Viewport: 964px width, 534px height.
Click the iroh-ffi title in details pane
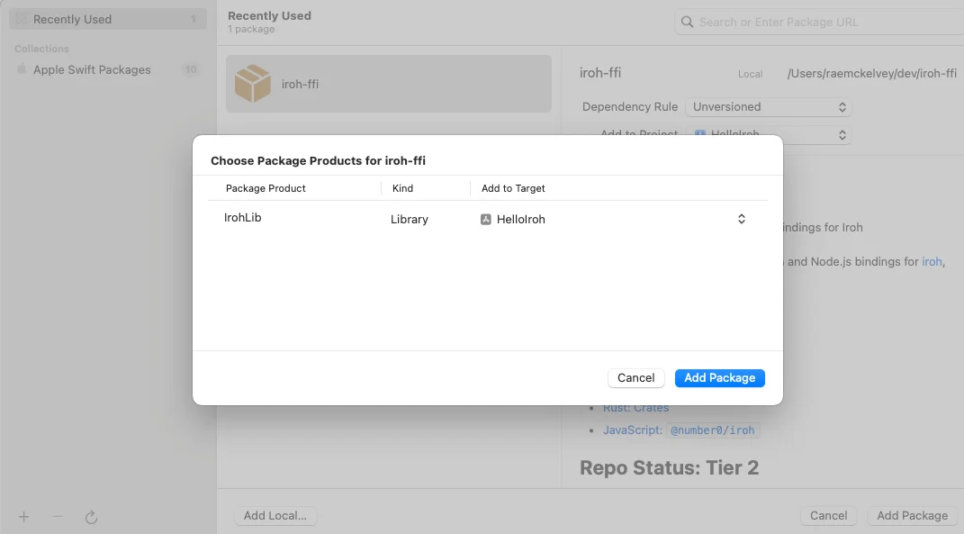click(600, 73)
